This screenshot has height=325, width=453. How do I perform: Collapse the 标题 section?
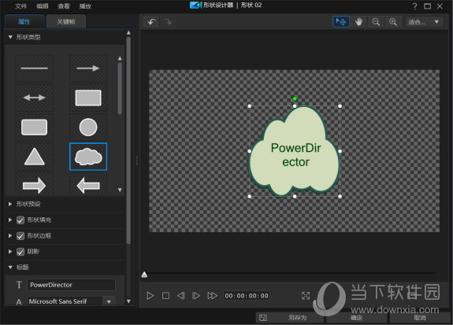pos(10,268)
